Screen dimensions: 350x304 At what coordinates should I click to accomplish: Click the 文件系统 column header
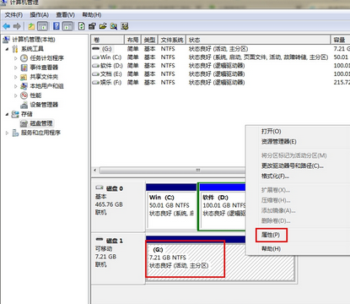coord(172,40)
